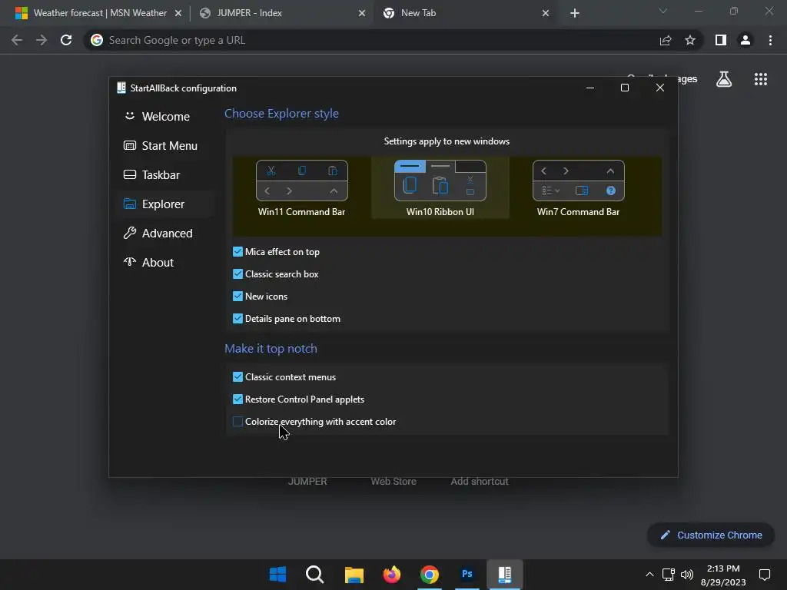
Task: Open the notification center icon
Action: 765,575
